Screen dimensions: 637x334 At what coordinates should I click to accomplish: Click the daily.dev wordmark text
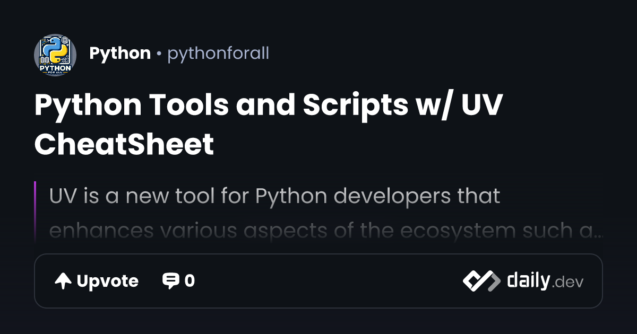(x=545, y=281)
